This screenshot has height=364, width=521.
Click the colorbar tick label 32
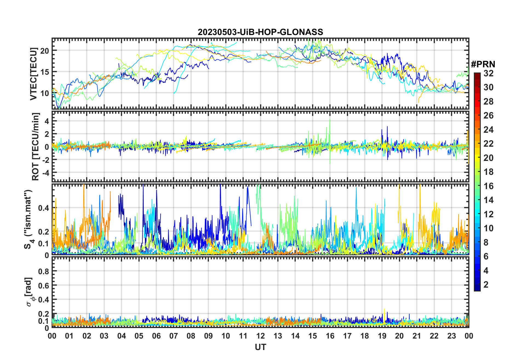coord(488,73)
